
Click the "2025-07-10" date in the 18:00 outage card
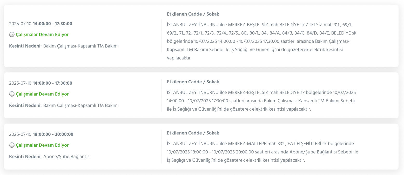pyautogui.click(x=20, y=134)
